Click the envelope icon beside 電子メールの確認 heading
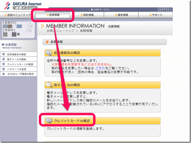This screenshot has width=191, height=143. [49, 85]
